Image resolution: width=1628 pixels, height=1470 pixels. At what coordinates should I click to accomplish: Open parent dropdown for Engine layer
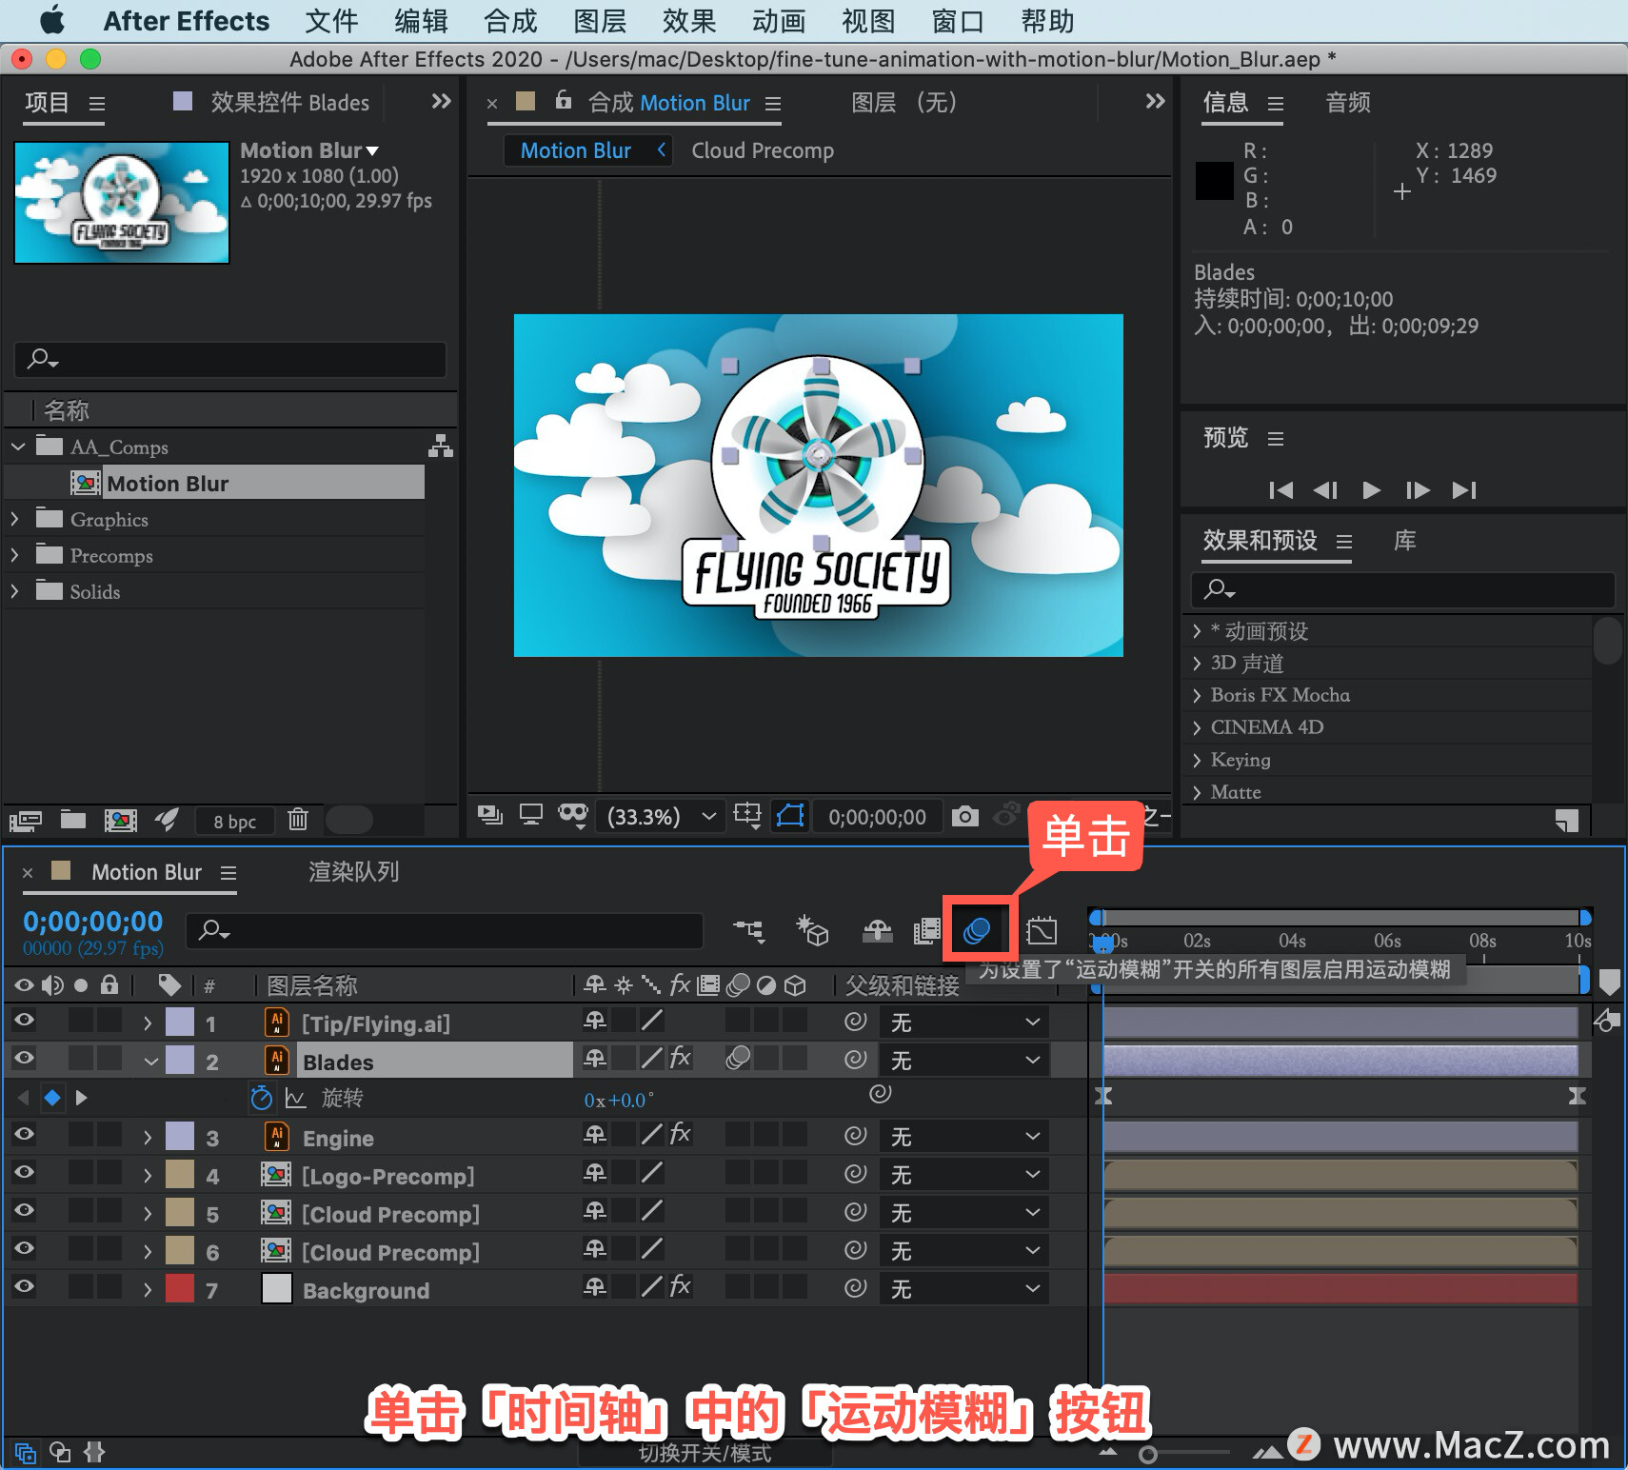pyautogui.click(x=963, y=1136)
